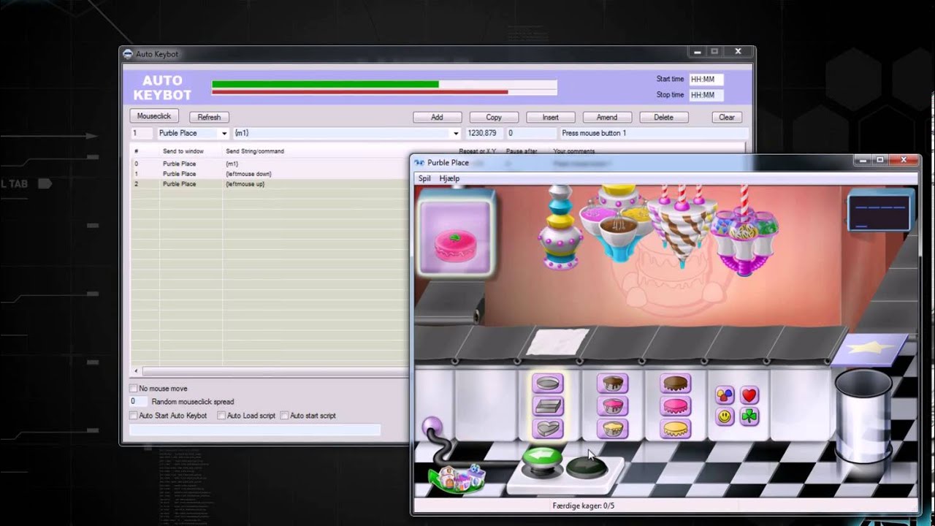The height and width of the screenshot is (526, 935).
Task: Click the swirled icing dispenser machine
Action: click(x=682, y=226)
